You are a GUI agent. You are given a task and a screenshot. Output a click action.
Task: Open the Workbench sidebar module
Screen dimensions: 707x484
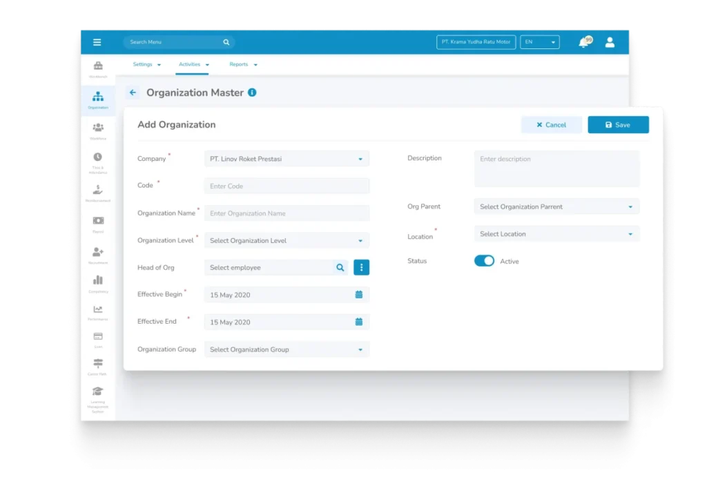[98, 68]
